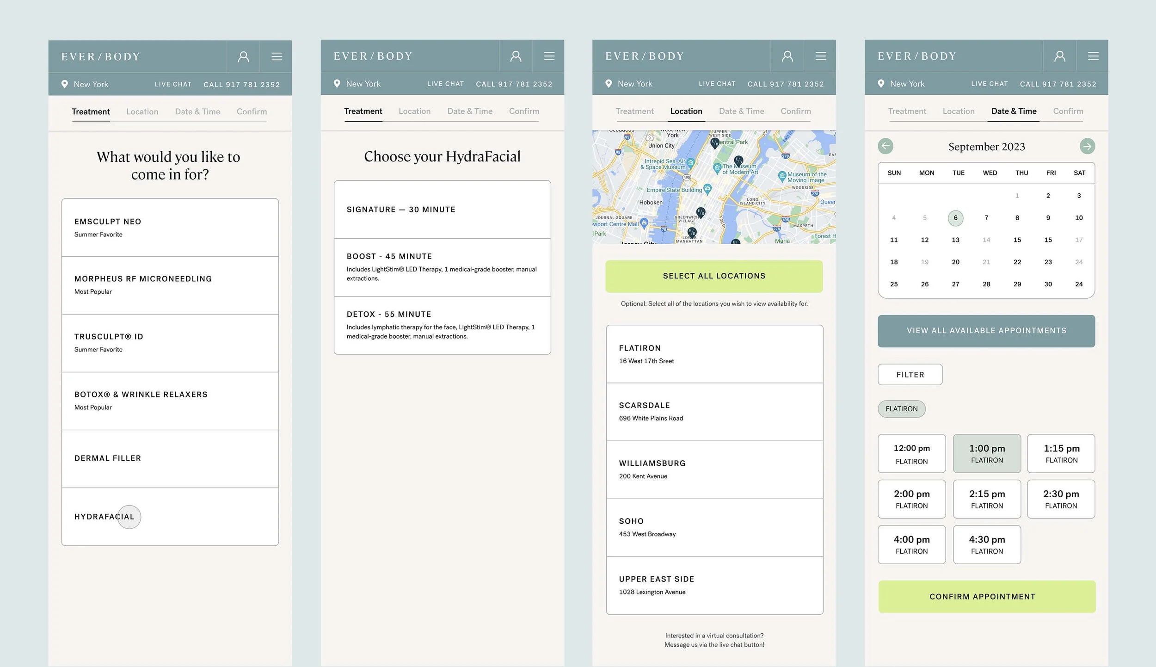1156x667 pixels.
Task: Click account icon on Location screen
Action: point(787,56)
